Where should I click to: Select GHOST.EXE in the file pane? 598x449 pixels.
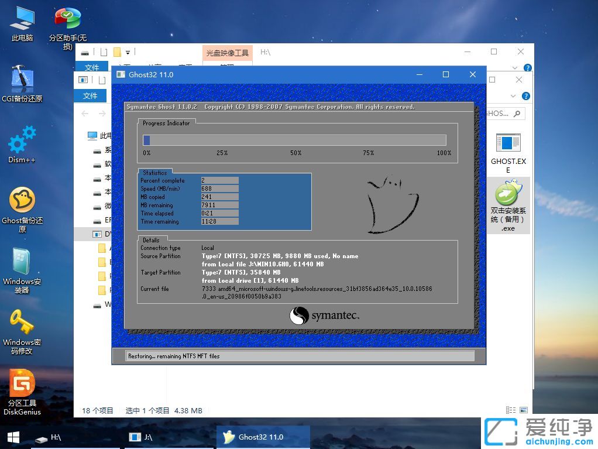[x=507, y=148]
